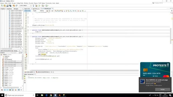Click the Stop Macro Recording editor icon

point(80,11)
